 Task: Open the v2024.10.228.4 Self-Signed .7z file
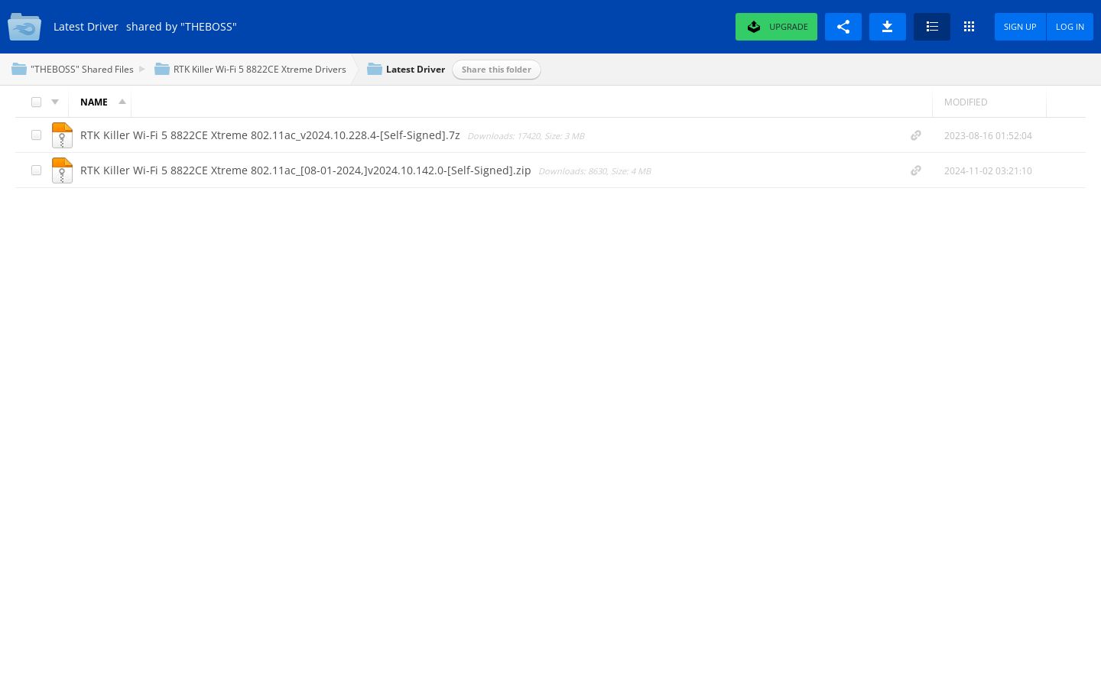(x=270, y=135)
